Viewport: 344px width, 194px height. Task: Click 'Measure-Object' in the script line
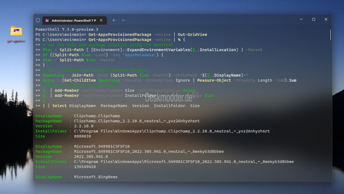(x=214, y=80)
